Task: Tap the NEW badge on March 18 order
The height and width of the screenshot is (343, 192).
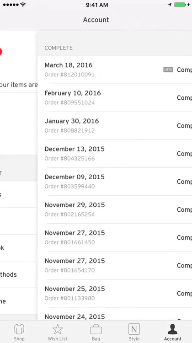Action: click(x=168, y=70)
